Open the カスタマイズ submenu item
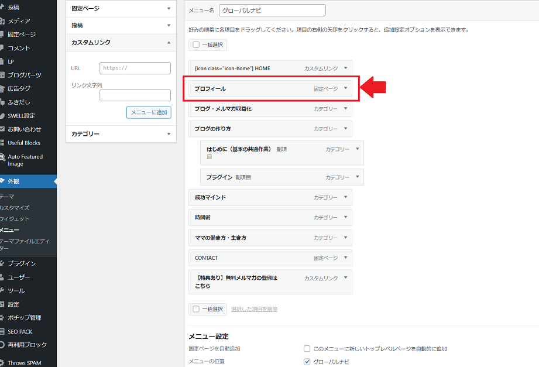539x367 pixels. click(x=15, y=208)
